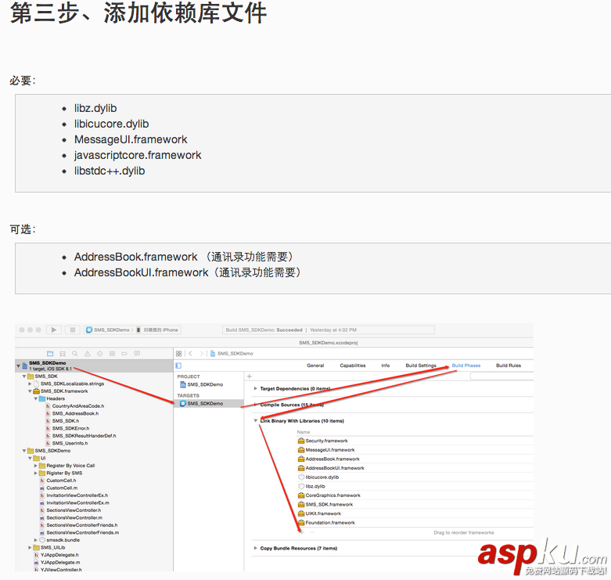
Task: Open the Debug navigator icon
Action: point(112,354)
